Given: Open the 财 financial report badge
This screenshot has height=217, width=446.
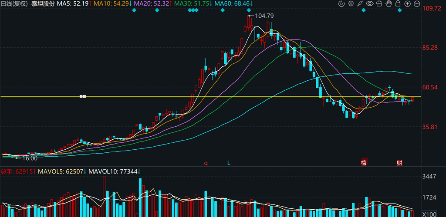Looking at the screenshot, I should coord(400,163).
